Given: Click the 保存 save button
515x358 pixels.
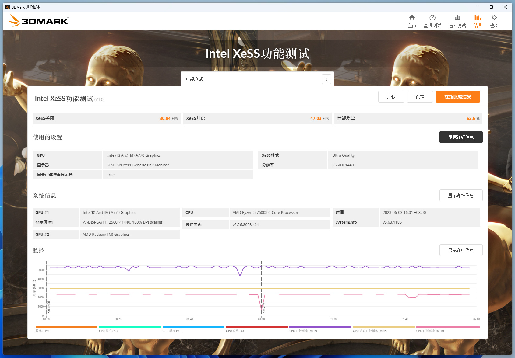Looking at the screenshot, I should 420,97.
